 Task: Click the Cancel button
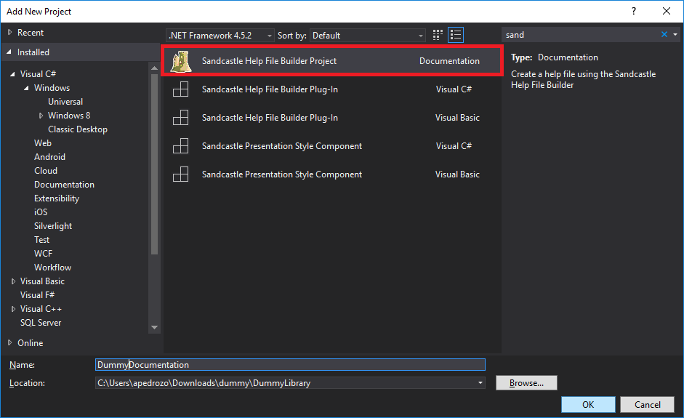click(648, 404)
